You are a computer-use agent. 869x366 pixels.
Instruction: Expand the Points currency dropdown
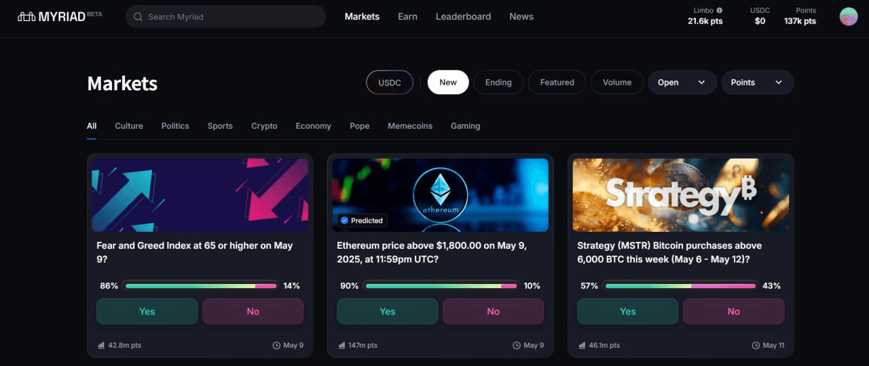click(757, 83)
